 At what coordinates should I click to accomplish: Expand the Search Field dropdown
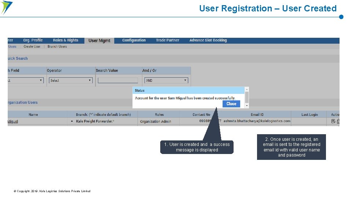(x=26, y=80)
